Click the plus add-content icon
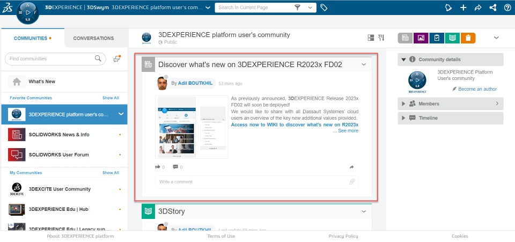The height and width of the screenshot is (242, 515). [463, 8]
